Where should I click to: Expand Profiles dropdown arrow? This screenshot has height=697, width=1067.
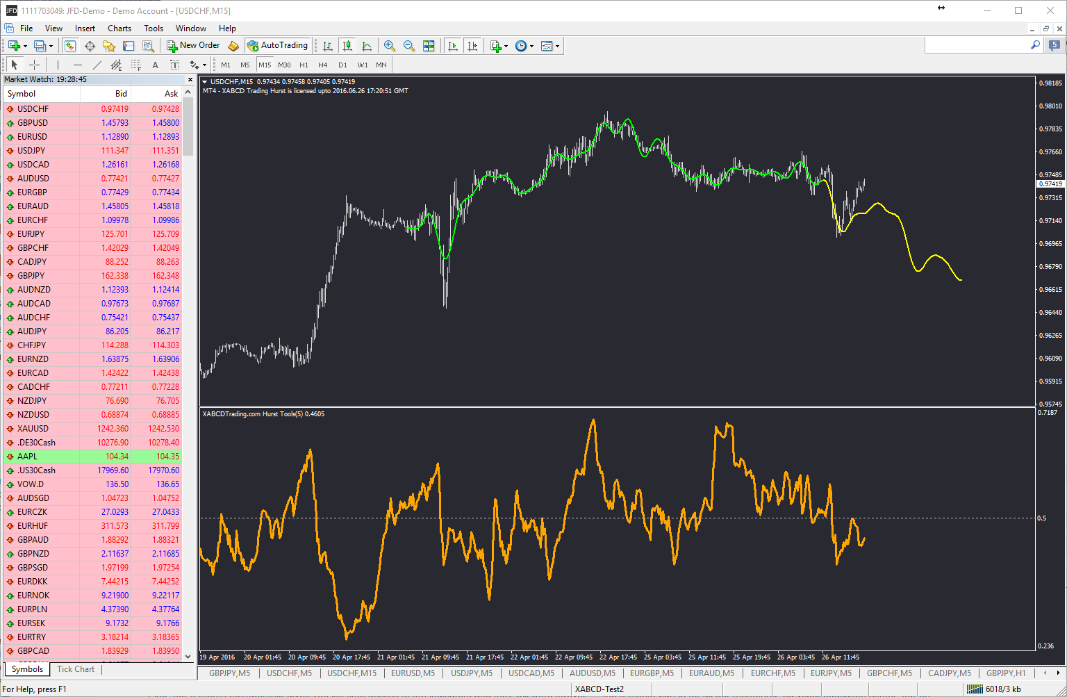51,47
